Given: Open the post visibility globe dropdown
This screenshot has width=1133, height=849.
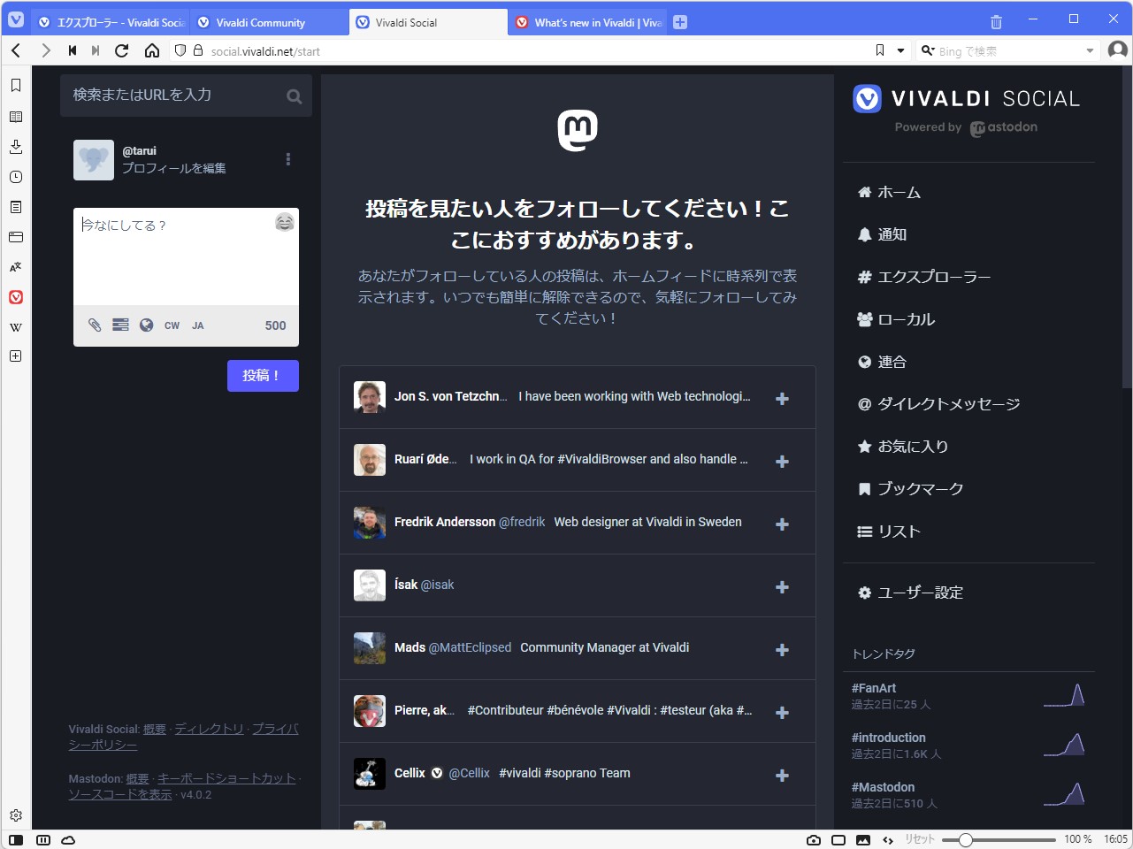Looking at the screenshot, I should (x=145, y=325).
